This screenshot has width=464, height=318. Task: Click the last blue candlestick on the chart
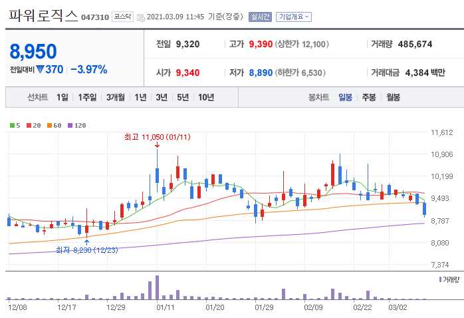tap(424, 209)
